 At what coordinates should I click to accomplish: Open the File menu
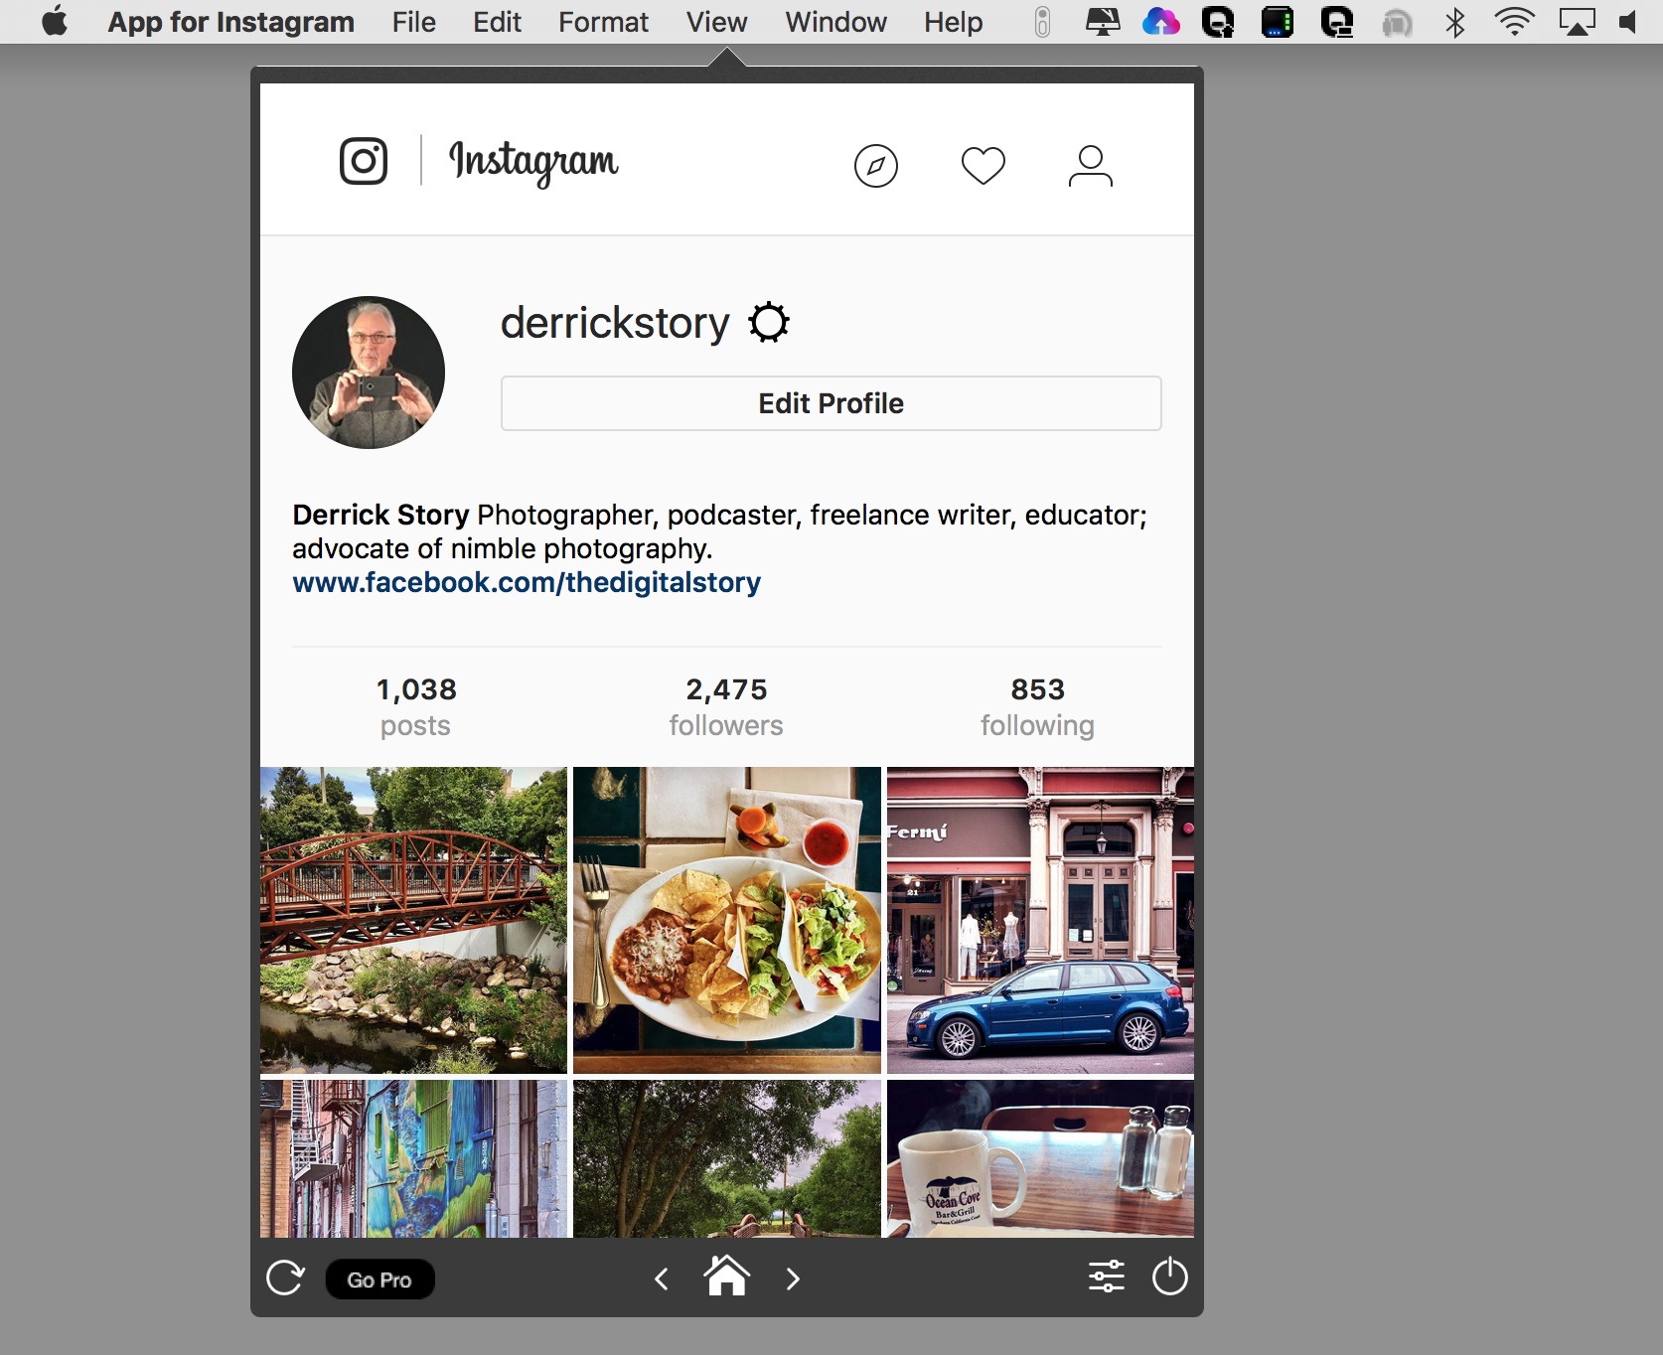click(413, 22)
